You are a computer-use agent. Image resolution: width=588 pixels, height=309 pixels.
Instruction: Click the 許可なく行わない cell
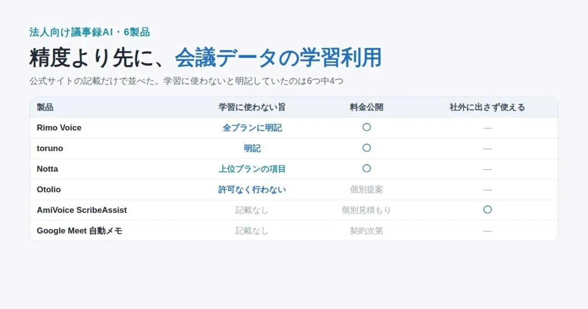point(252,189)
